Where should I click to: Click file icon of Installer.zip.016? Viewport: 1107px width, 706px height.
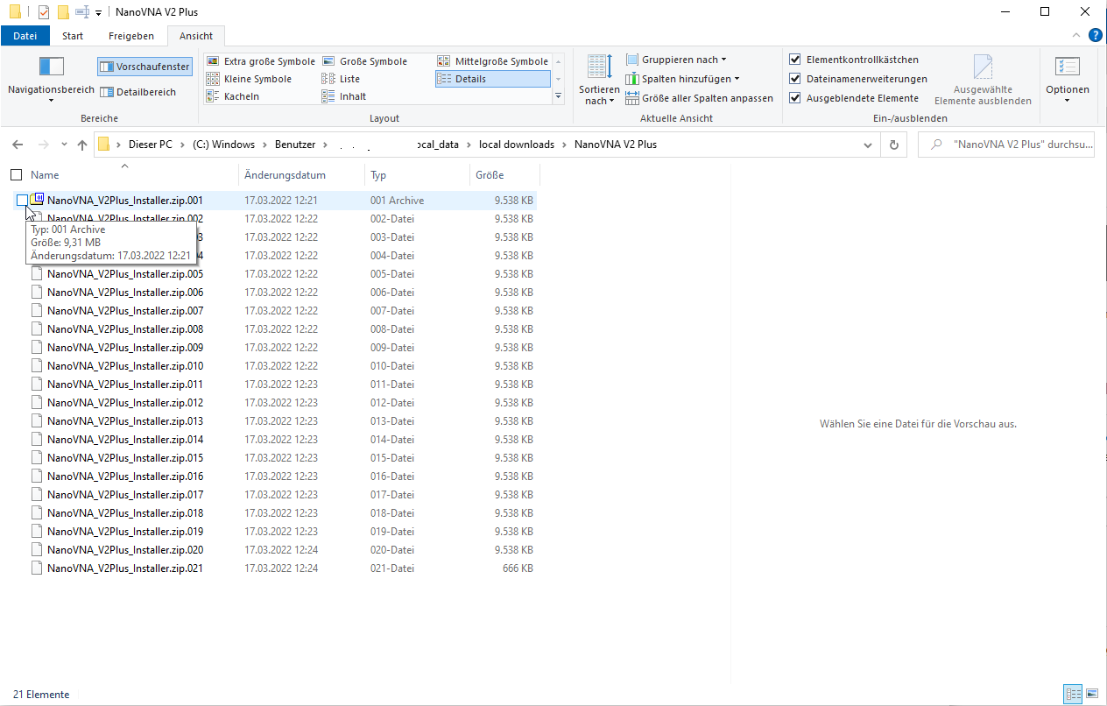(x=37, y=477)
